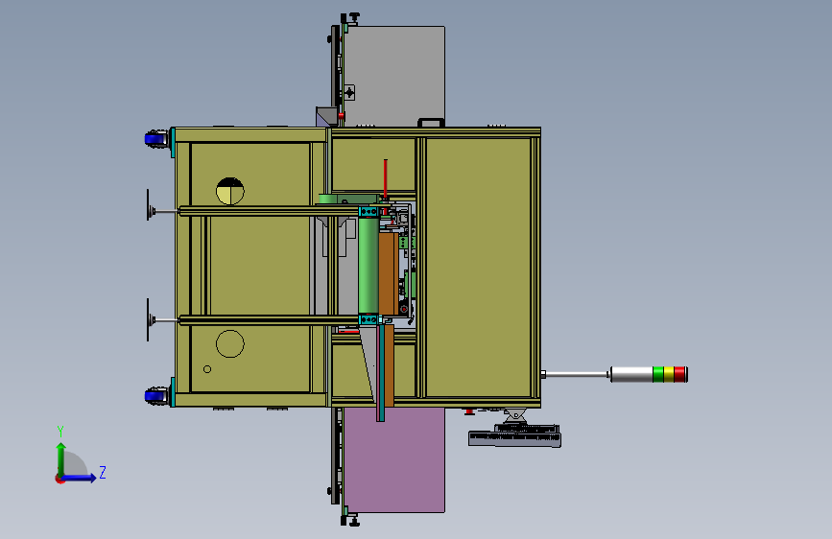832x539 pixels.
Task: Pick the lower blue caster wheel
Action: pyautogui.click(x=155, y=396)
